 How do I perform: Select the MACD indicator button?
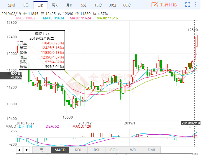60,150
